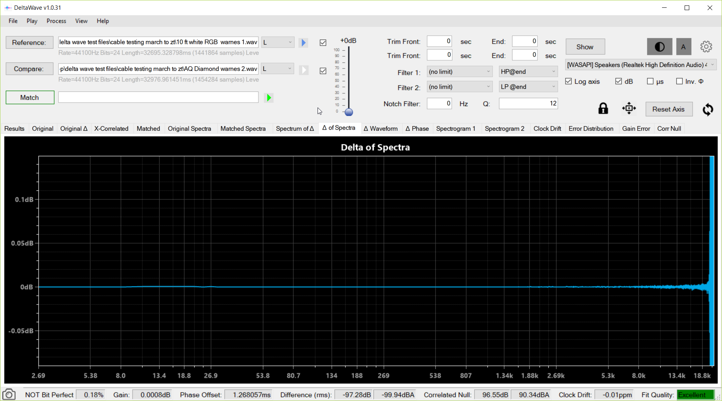Click the Reference Trim Front seconds field
The width and height of the screenshot is (722, 401).
440,41
